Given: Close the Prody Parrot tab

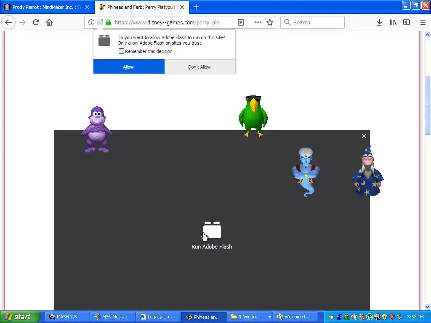Looking at the screenshot, I should 87,7.
